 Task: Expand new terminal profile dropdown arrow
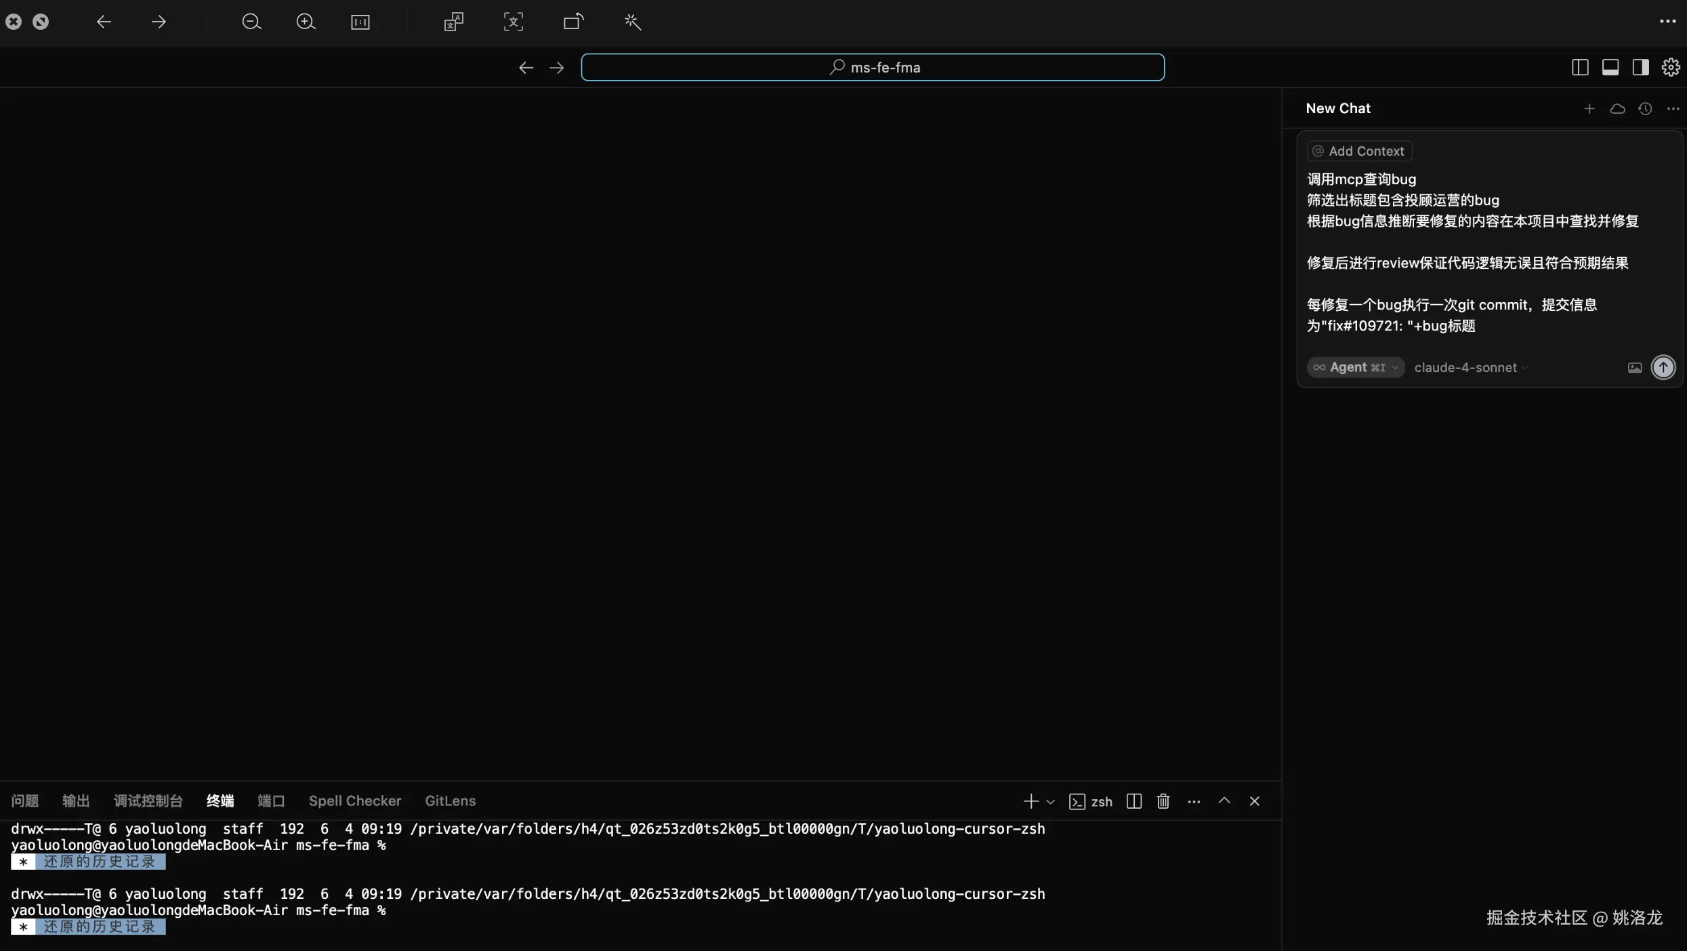1051,801
